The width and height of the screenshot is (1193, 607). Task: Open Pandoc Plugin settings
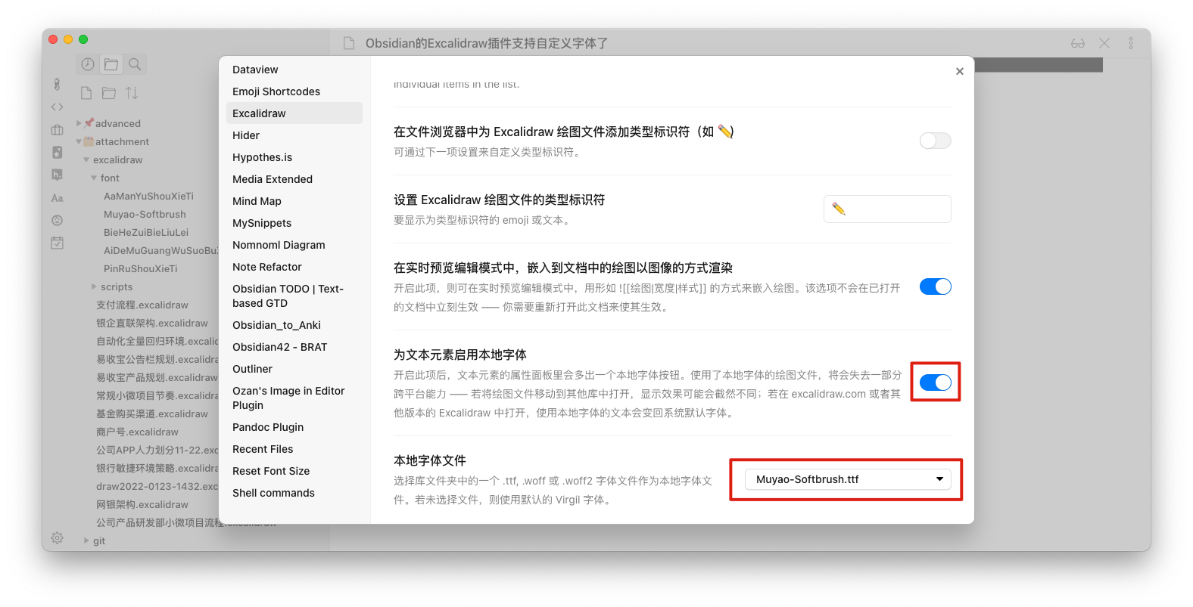click(x=294, y=427)
